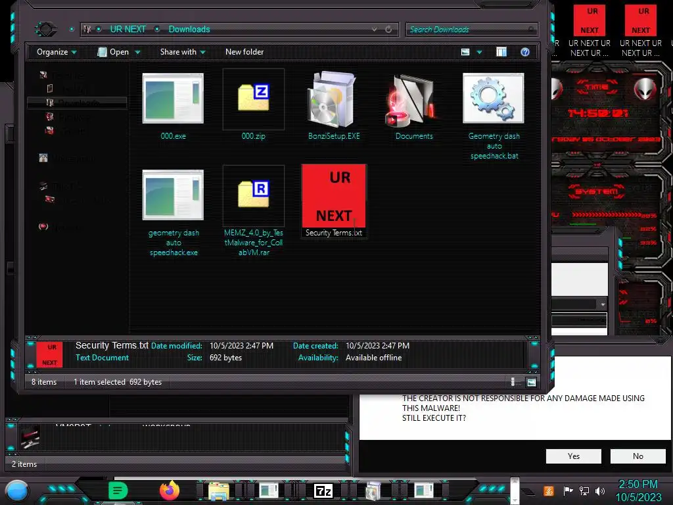
Task: Select the geometry dash auto speedhack.exe icon
Action: tap(173, 195)
